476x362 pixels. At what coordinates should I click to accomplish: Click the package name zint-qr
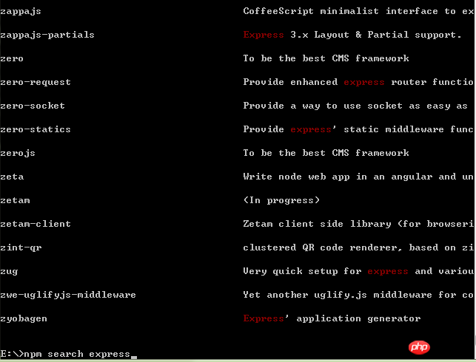point(21,247)
